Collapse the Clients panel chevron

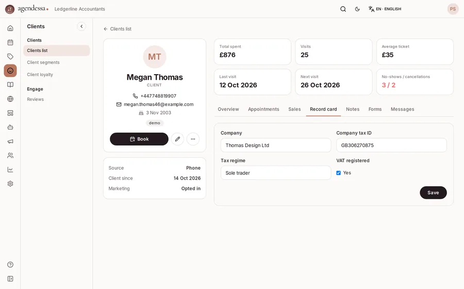tap(81, 26)
